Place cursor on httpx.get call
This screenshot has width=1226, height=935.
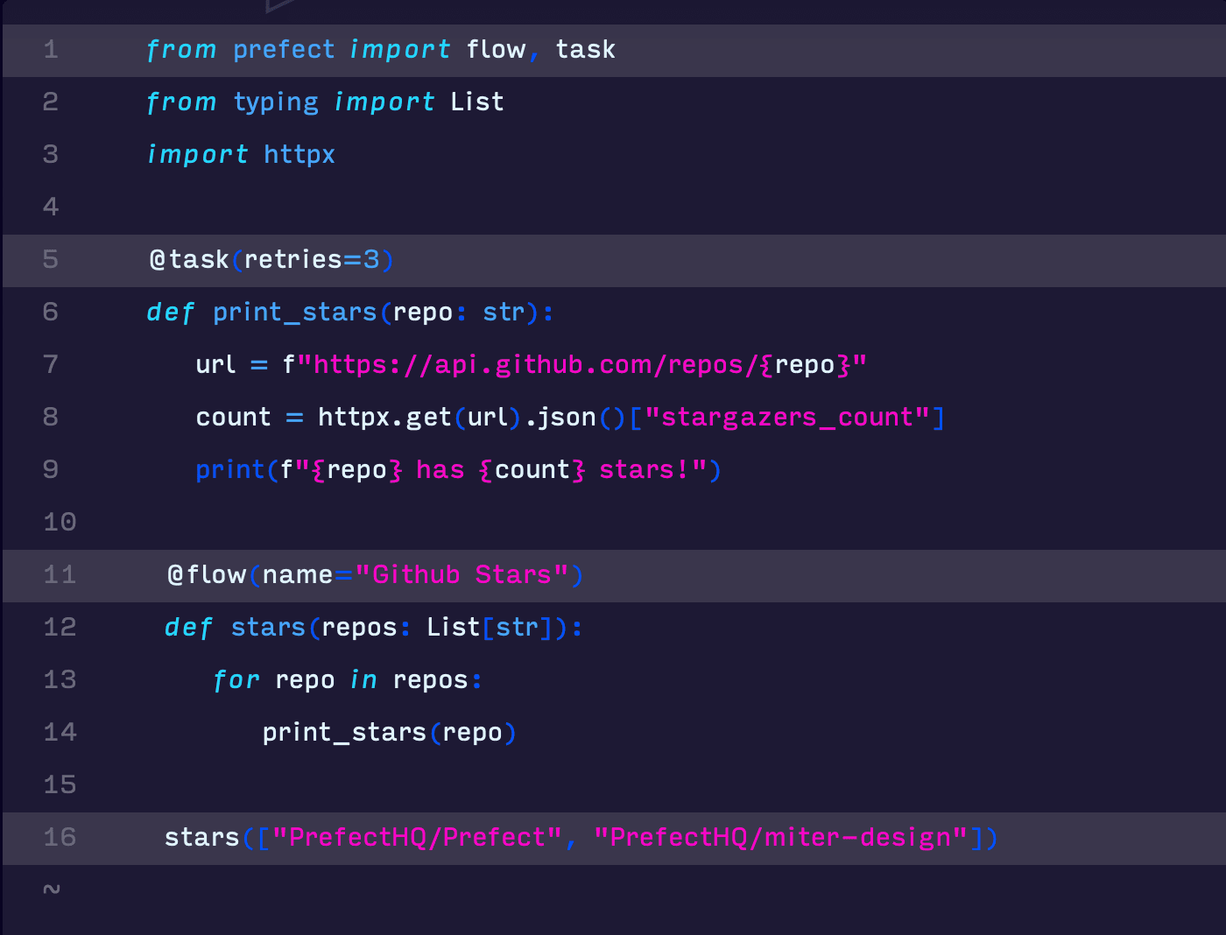click(384, 418)
